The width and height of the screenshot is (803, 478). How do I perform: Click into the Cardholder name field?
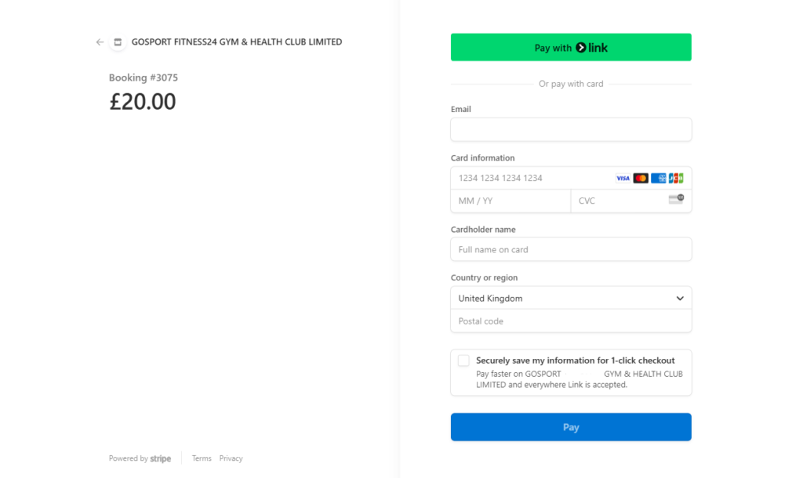click(x=571, y=250)
